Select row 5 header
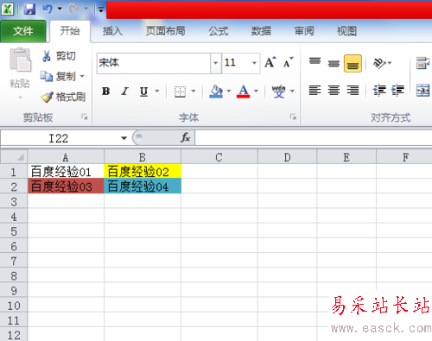This screenshot has width=432, height=341. tap(14, 231)
